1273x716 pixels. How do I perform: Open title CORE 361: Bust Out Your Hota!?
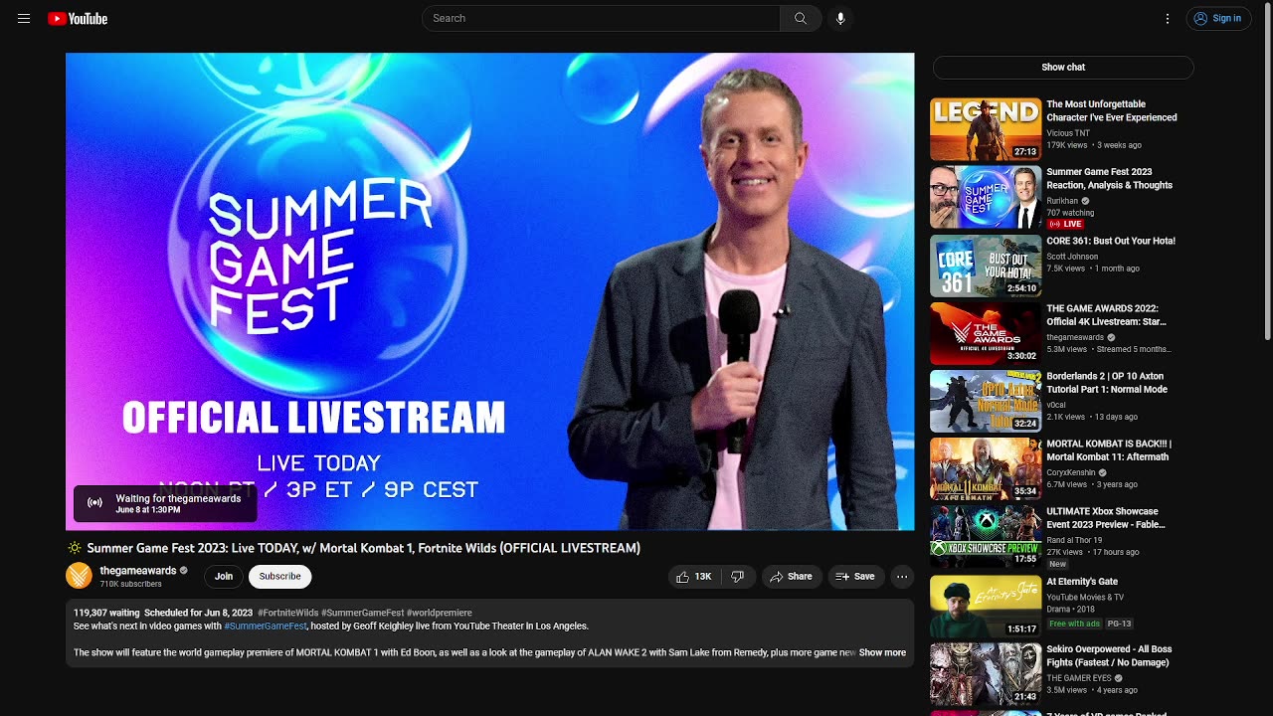1111,241
